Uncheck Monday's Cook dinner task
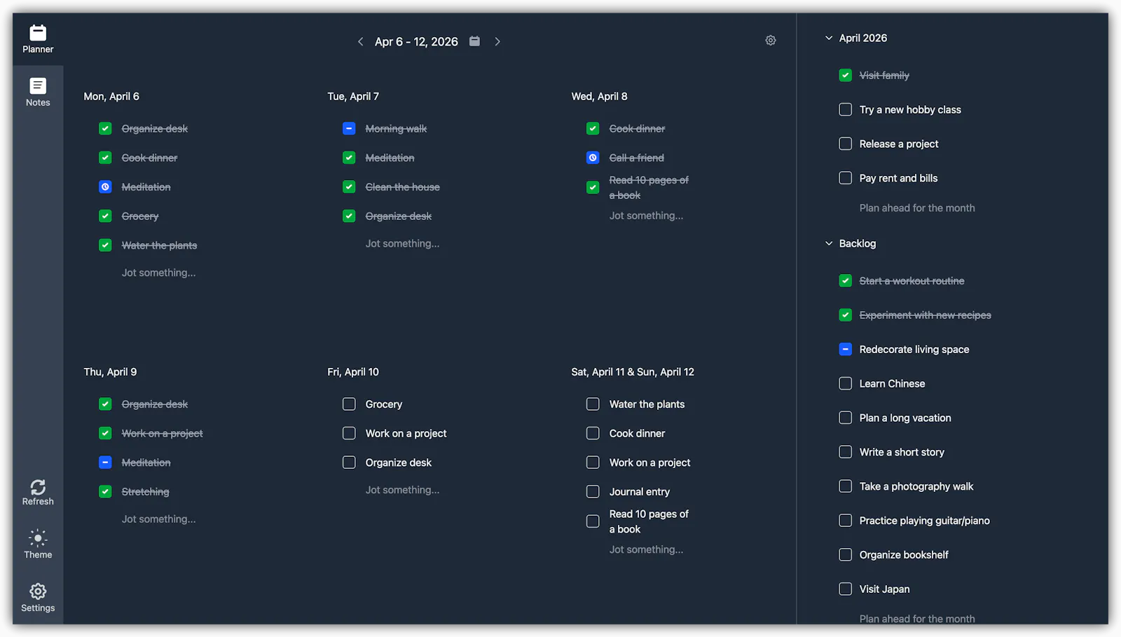Viewport: 1121px width, 637px height. pyautogui.click(x=105, y=158)
